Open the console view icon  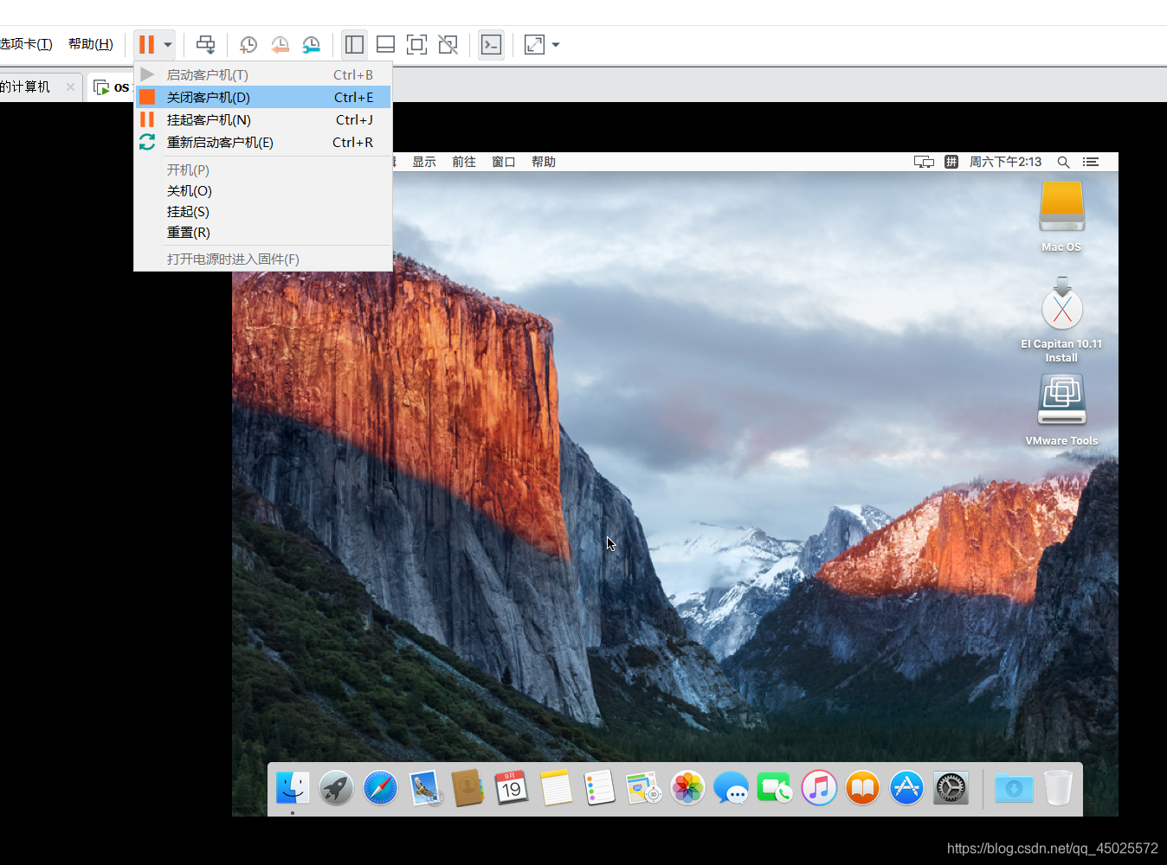491,44
